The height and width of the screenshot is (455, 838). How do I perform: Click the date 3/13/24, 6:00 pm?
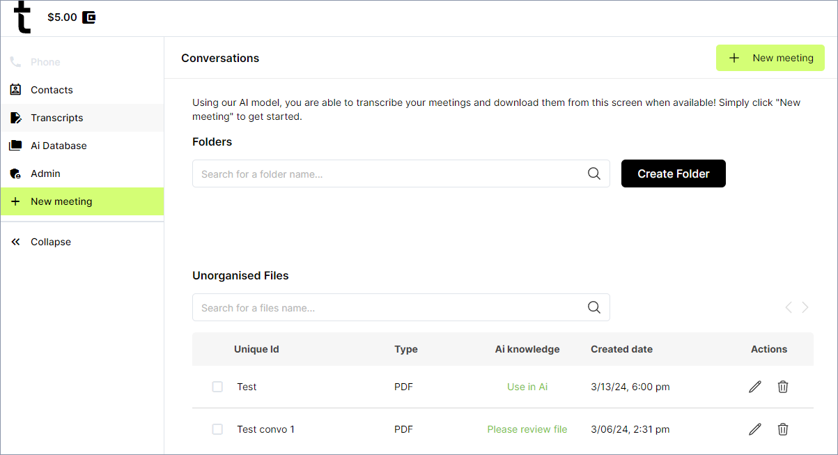630,387
